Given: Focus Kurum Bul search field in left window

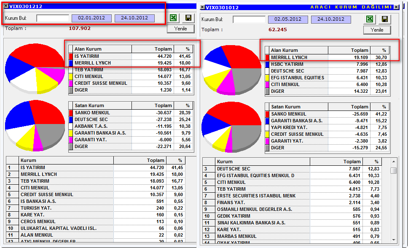Looking at the screenshot, I should pos(53,18).
